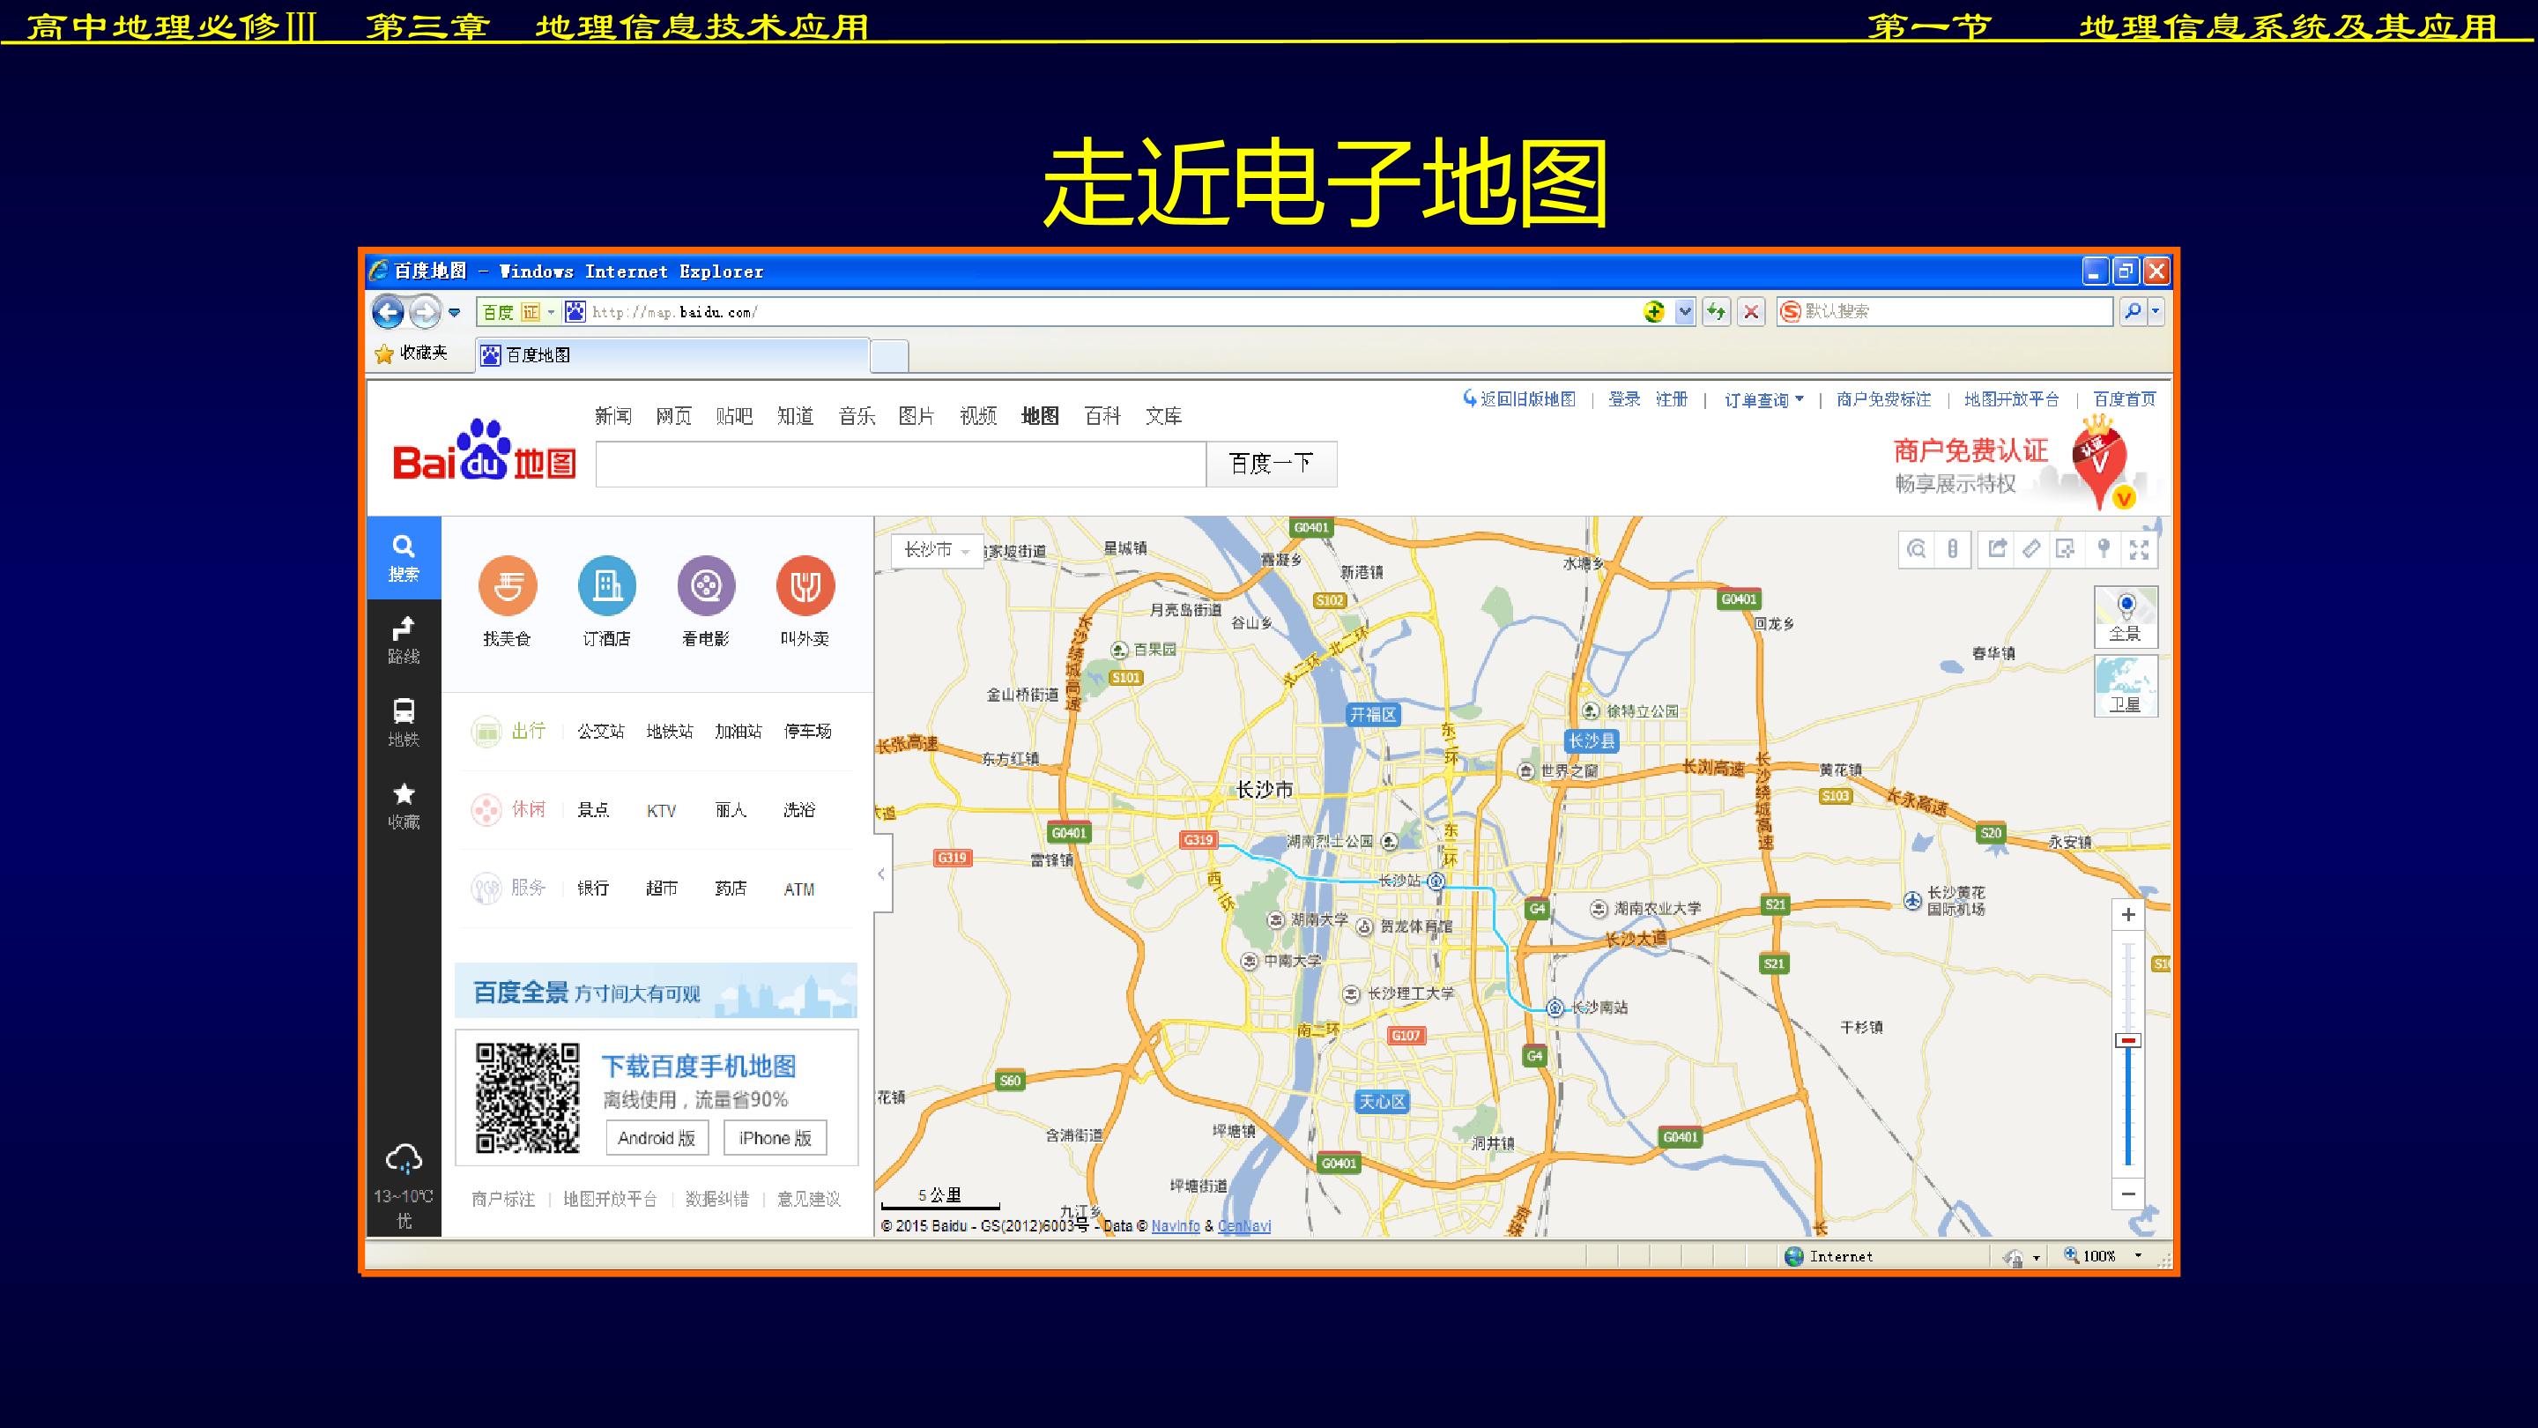Toggle the 全景 panorama view

coord(2126,617)
